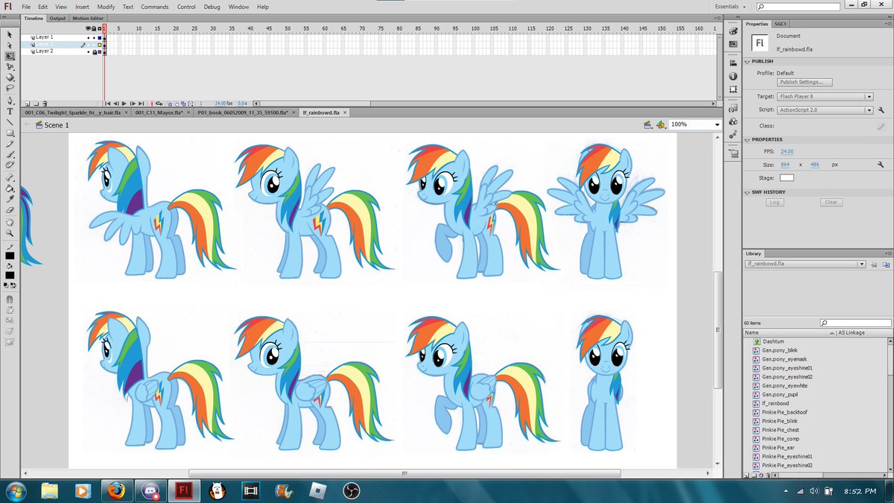Switch to the Motion Editor tab

click(x=87, y=18)
